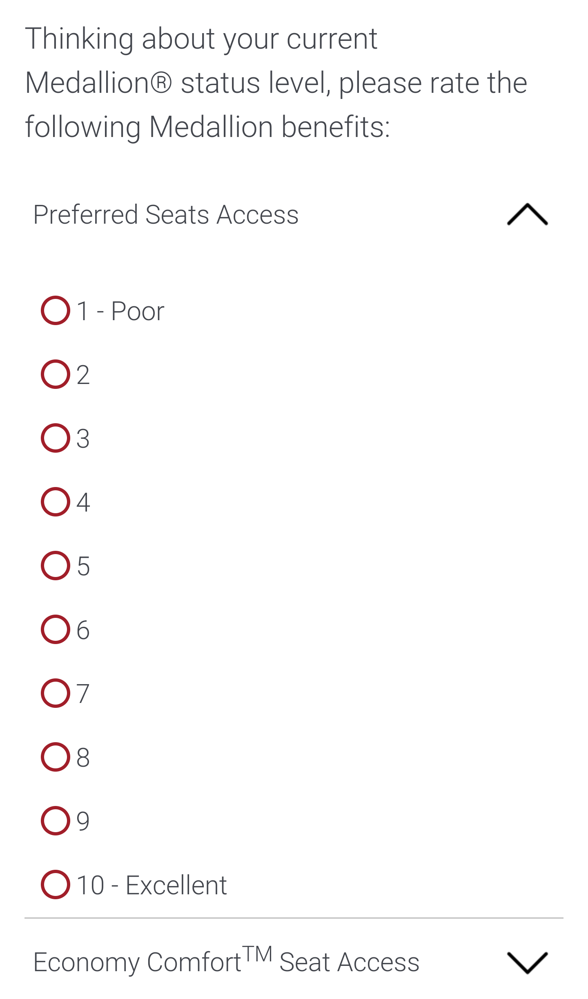Choose the rating 6 radio circle

coord(56,629)
